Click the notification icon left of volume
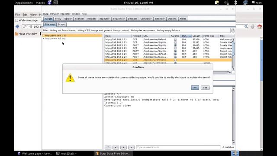The width and height of the screenshot is (277, 156). click(x=217, y=3)
